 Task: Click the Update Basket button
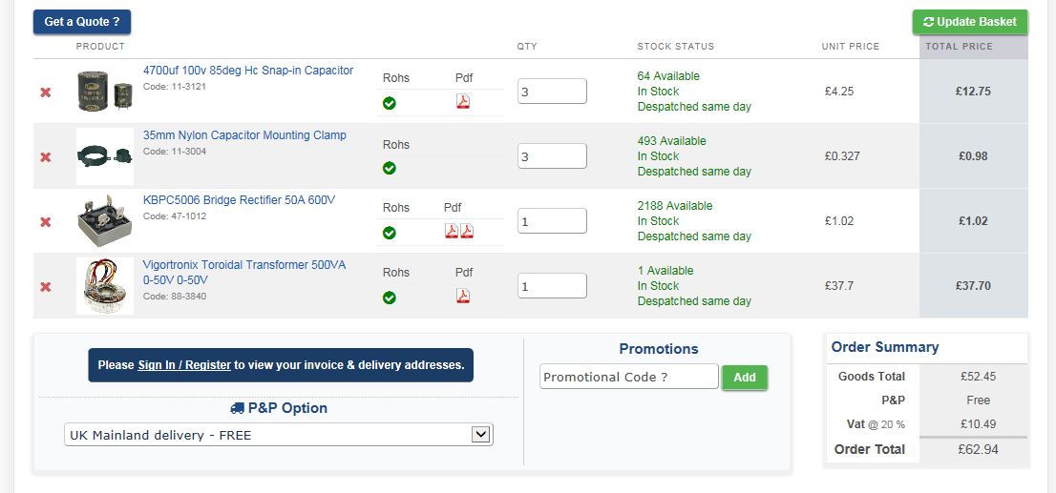(x=970, y=22)
